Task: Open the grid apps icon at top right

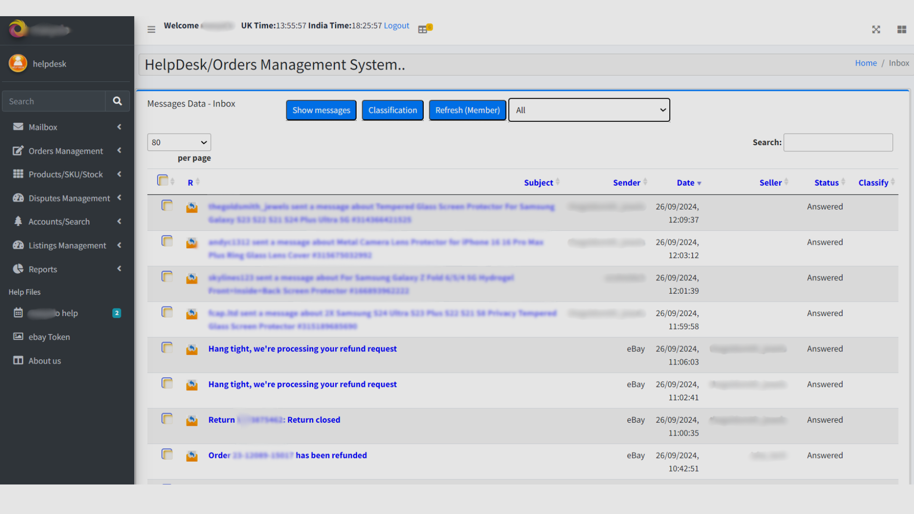Action: coord(902,30)
